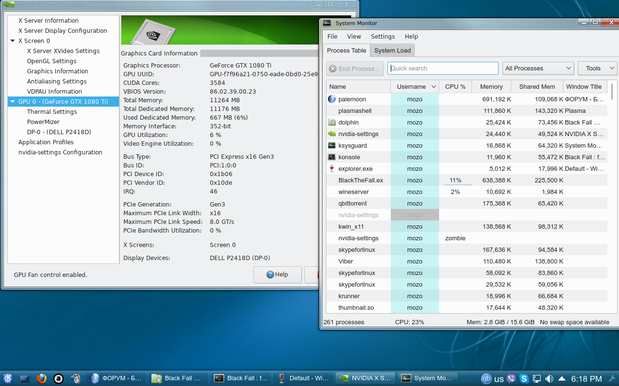619x386 pixels.
Task: Select DP-0 (DELL P2418D) display entry
Action: point(59,132)
